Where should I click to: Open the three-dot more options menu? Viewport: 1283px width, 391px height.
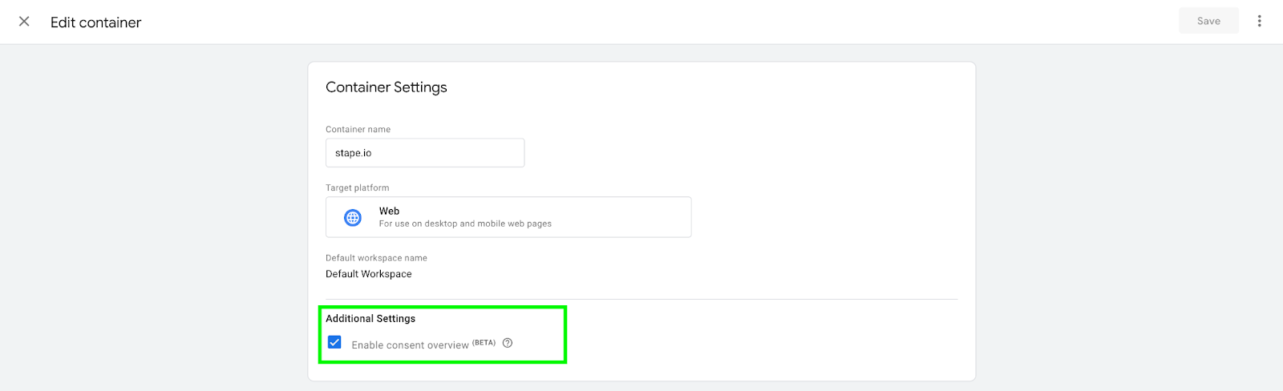click(1259, 21)
